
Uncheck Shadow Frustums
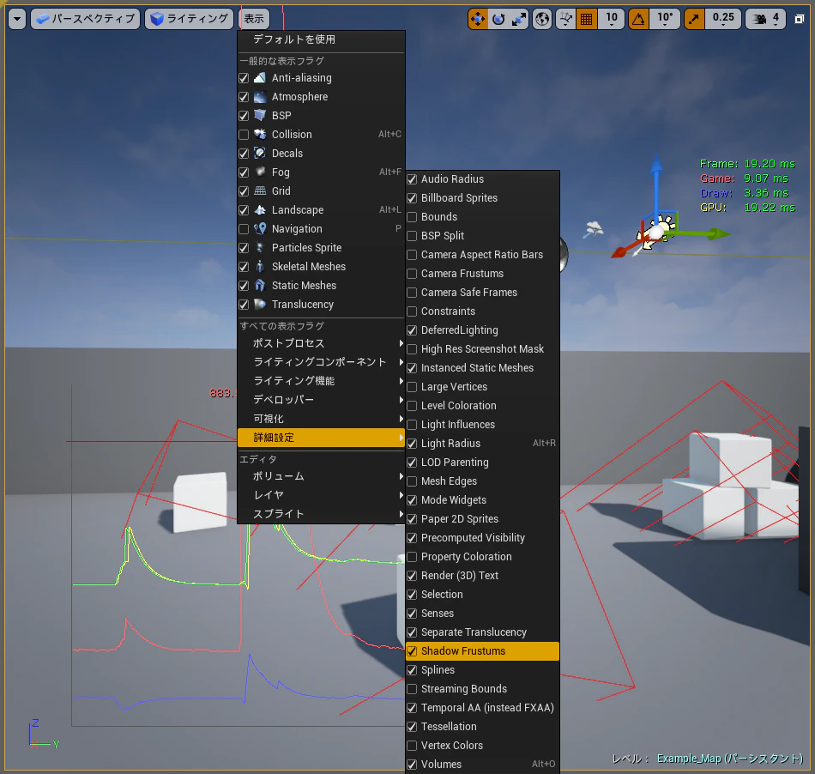(412, 651)
